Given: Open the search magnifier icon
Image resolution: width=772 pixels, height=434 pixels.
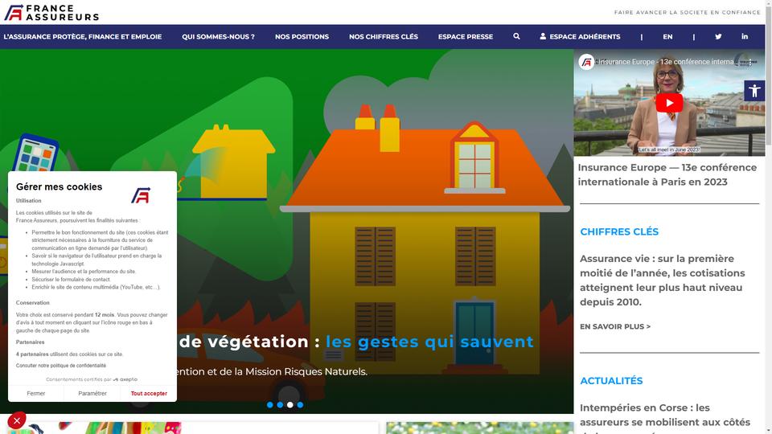Looking at the screenshot, I should tap(516, 36).
